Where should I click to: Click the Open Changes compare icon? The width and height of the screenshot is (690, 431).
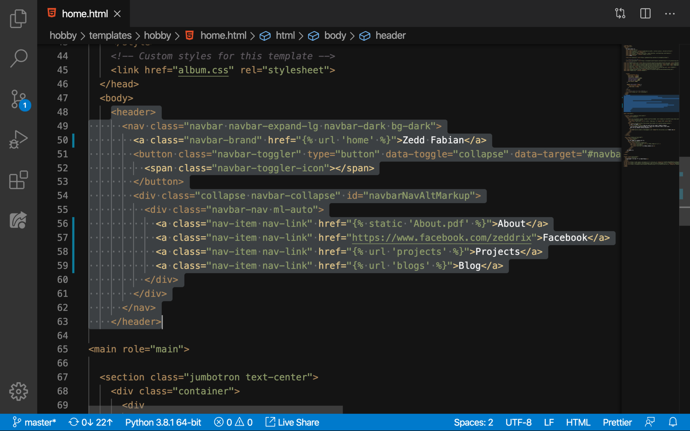click(x=620, y=13)
